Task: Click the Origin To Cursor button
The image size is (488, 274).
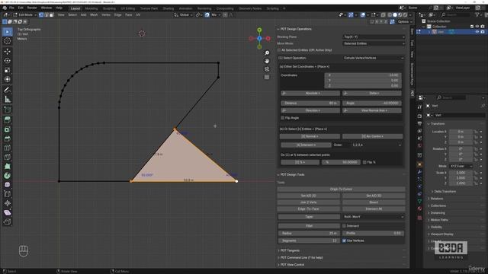Action: 341,190
